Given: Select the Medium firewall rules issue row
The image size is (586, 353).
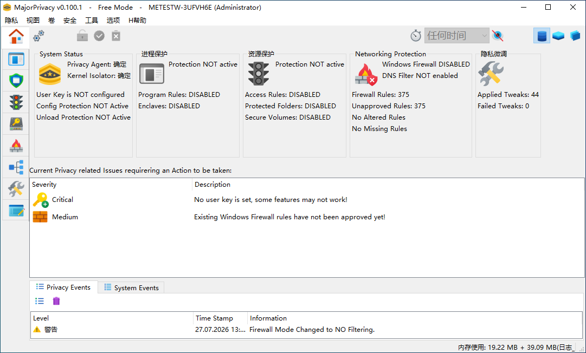Looking at the screenshot, I should pos(307,217).
